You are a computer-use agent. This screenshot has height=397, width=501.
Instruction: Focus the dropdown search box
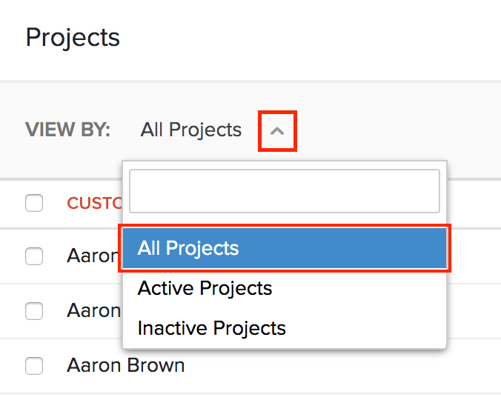pos(284,191)
